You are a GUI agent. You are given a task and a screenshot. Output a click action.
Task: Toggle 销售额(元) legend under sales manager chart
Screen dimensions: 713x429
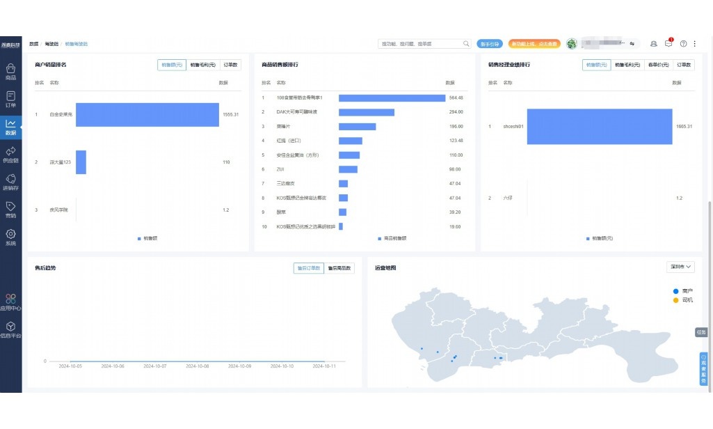(x=600, y=238)
